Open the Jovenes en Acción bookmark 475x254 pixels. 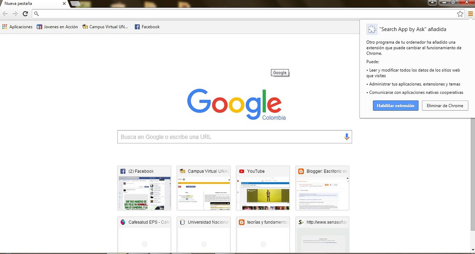pos(57,27)
